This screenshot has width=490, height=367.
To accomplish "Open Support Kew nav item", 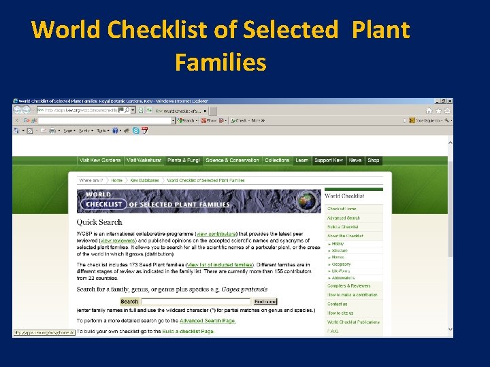I will [x=329, y=160].
